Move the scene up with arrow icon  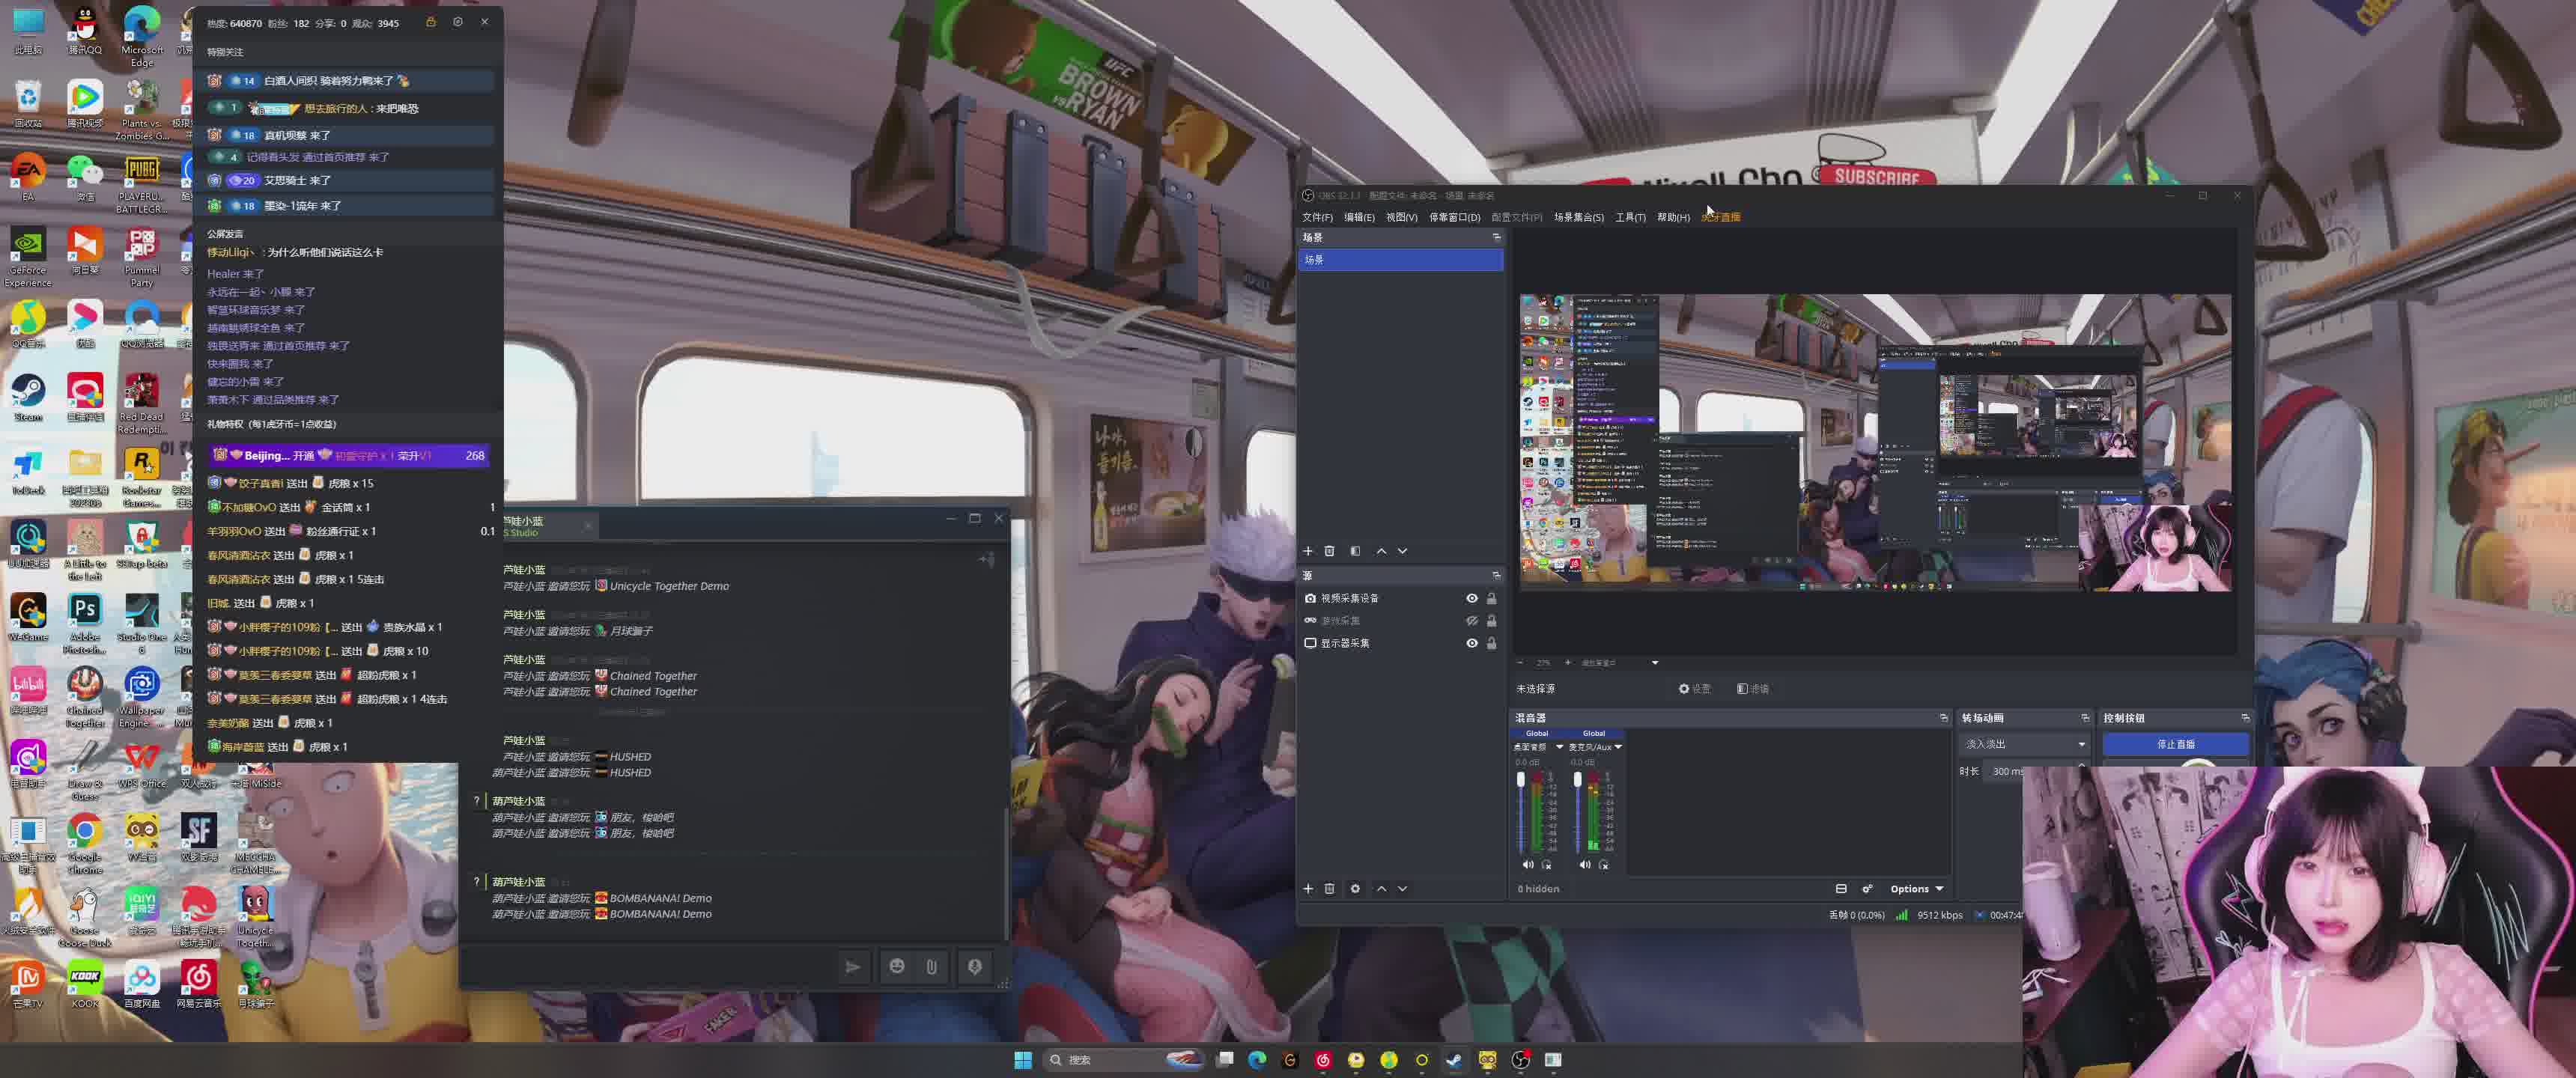[1381, 551]
